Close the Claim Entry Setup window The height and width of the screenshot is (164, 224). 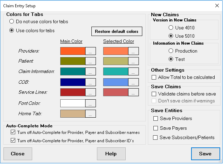click(x=217, y=6)
